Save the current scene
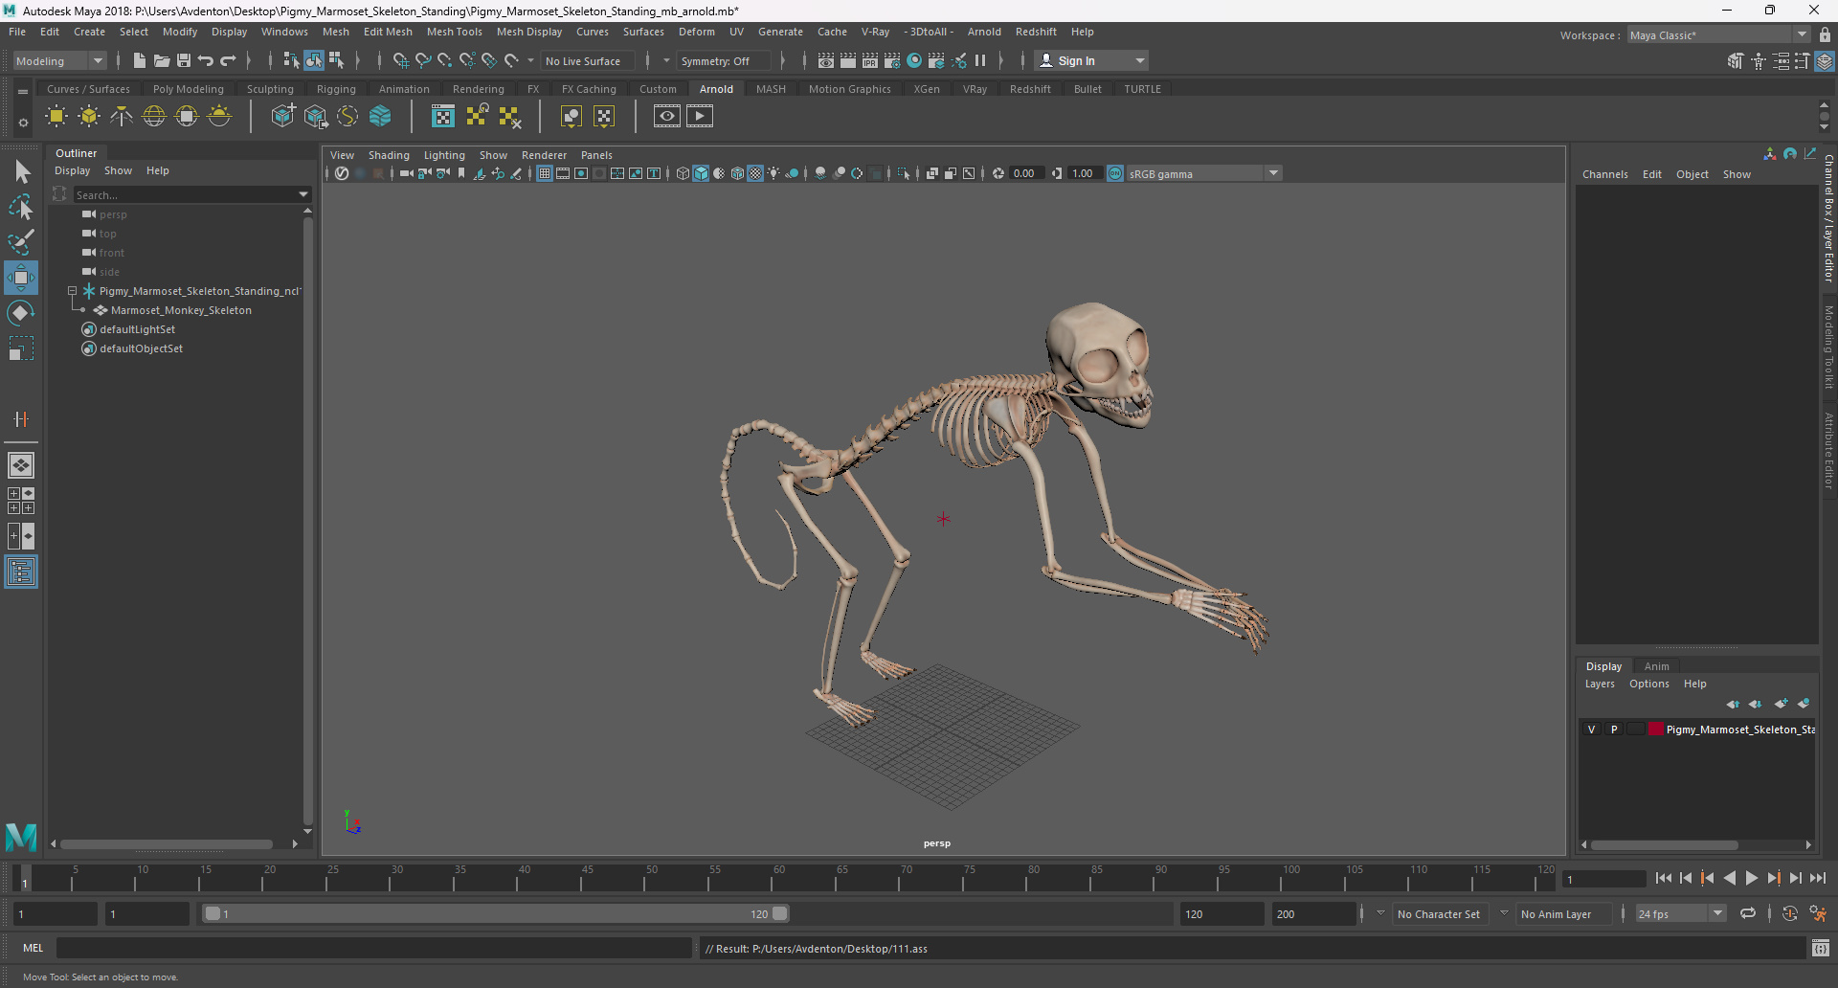The width and height of the screenshot is (1838, 988). 184,60
